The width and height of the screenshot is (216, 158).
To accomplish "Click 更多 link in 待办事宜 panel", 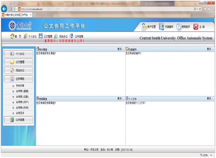I will pyautogui.click(x=120, y=49).
